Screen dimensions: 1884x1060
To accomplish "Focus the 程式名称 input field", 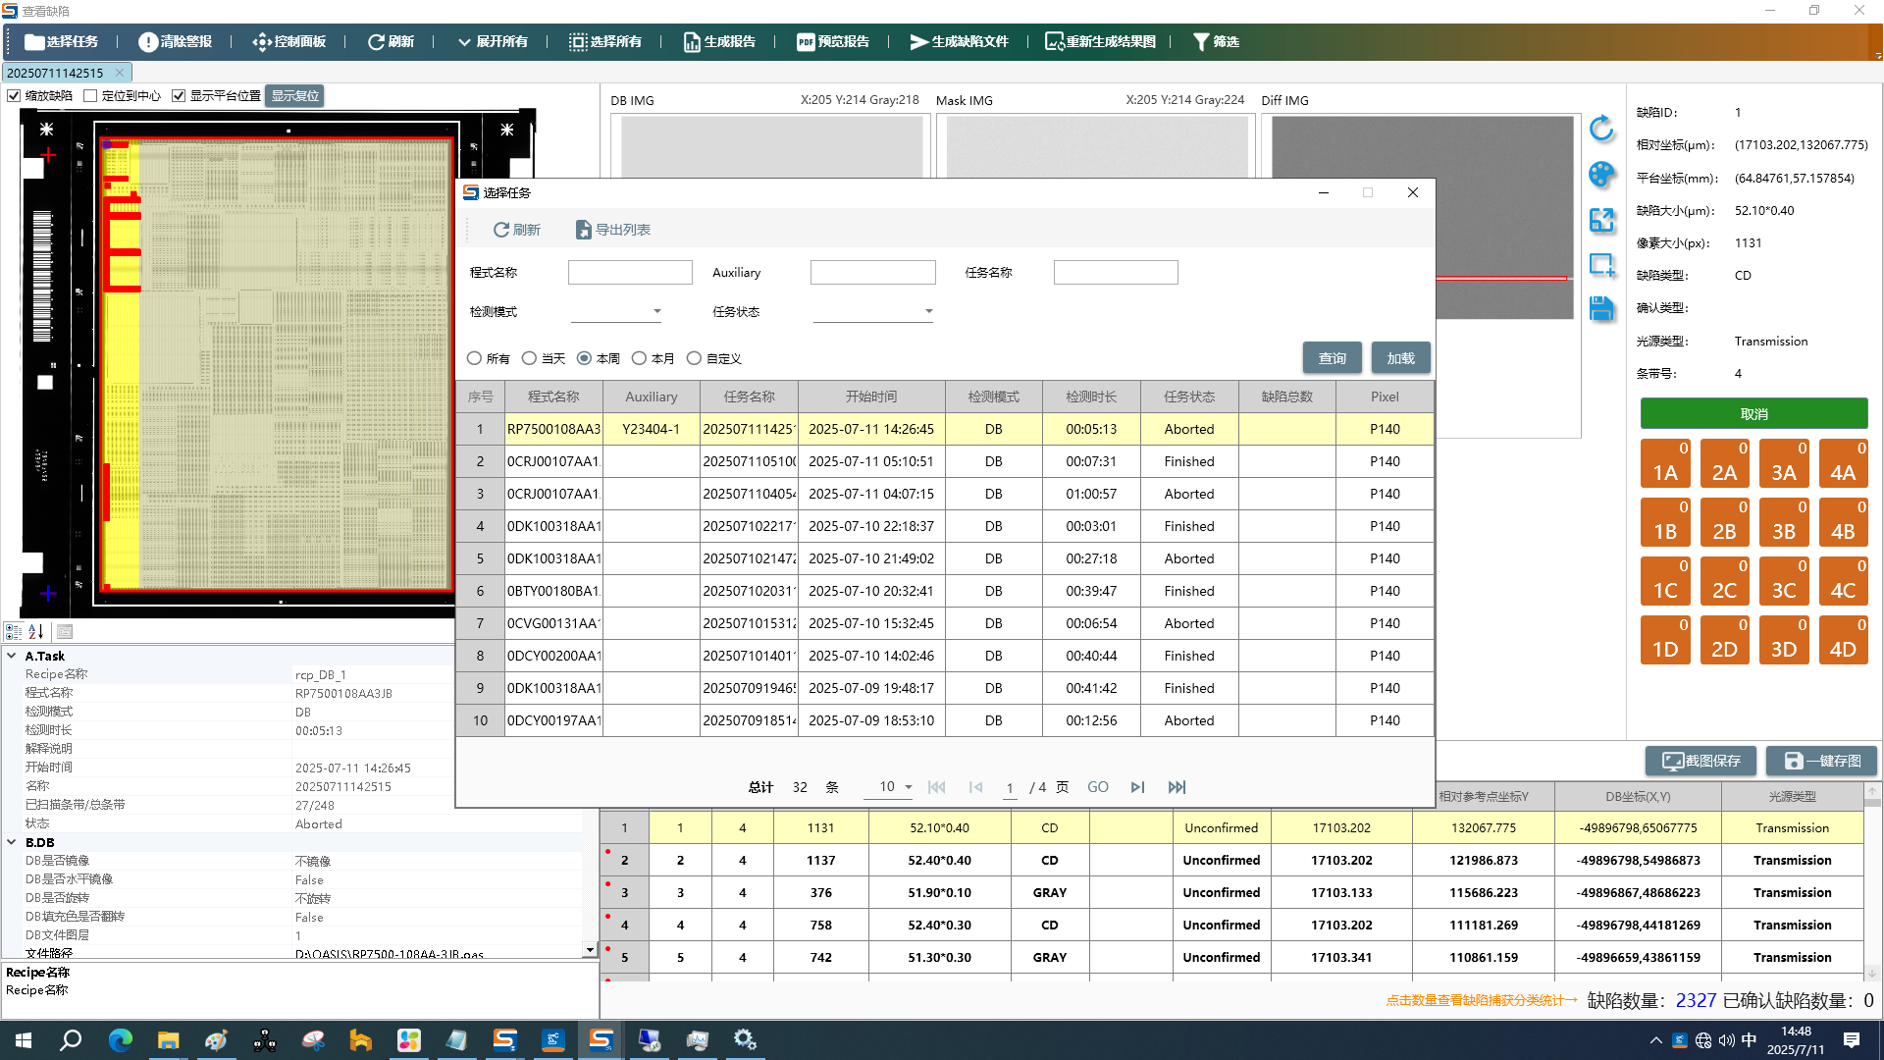I will [630, 272].
